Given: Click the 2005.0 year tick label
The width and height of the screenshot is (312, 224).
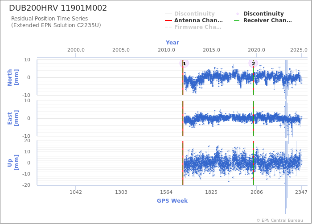Looking at the screenshot, I should pyautogui.click(x=121, y=50).
